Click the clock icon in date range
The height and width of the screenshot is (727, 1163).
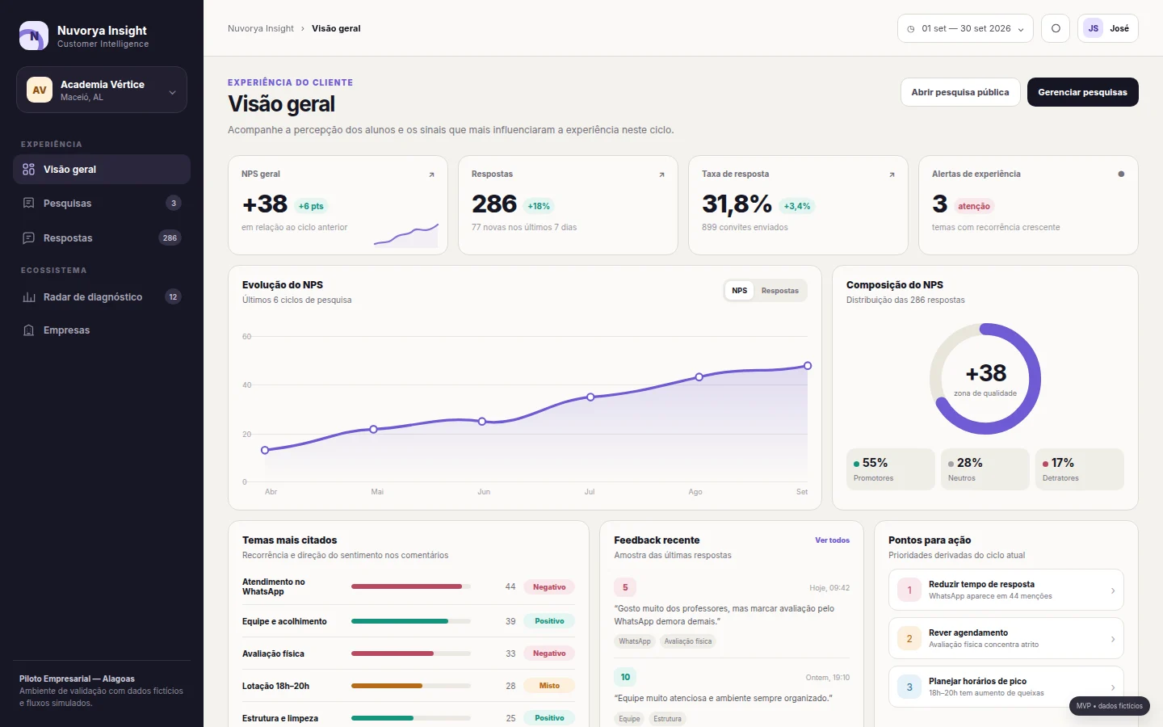(x=911, y=29)
